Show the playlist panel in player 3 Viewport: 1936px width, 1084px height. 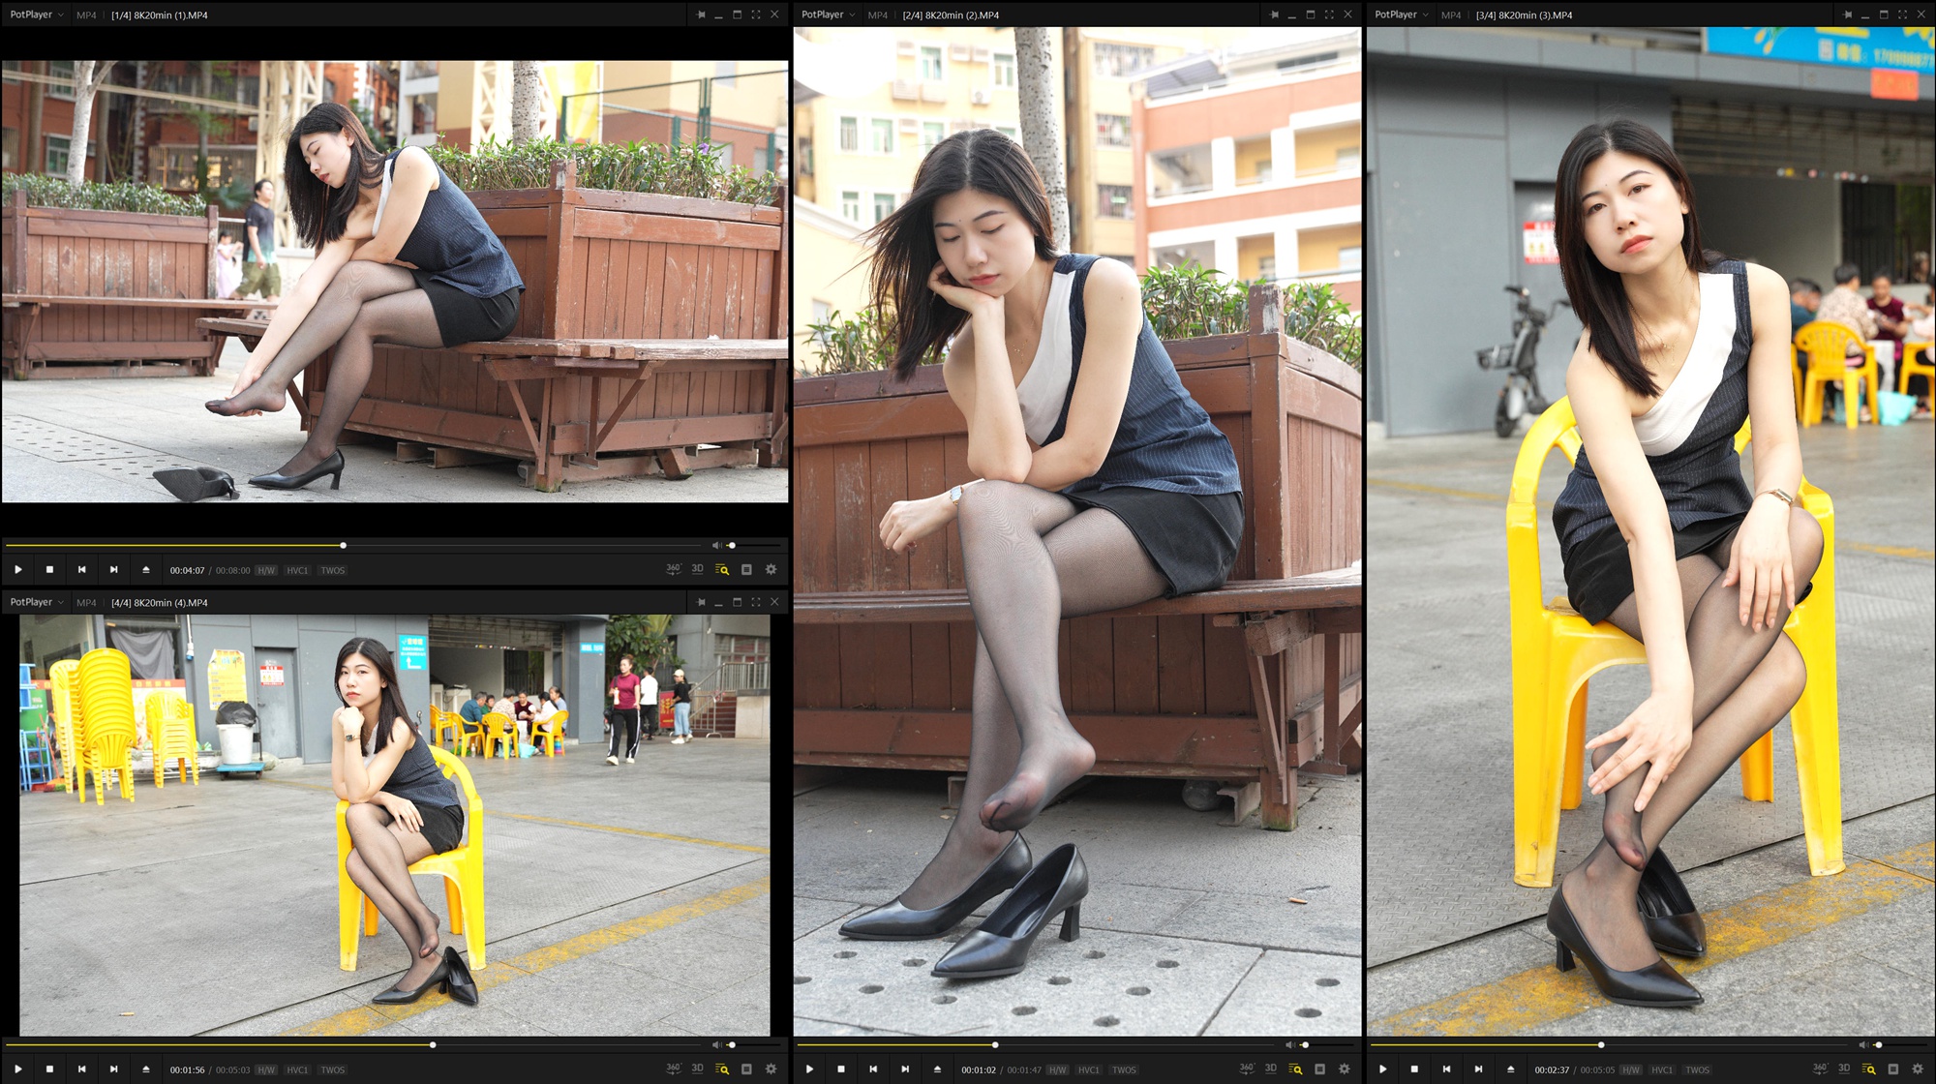click(1892, 1069)
